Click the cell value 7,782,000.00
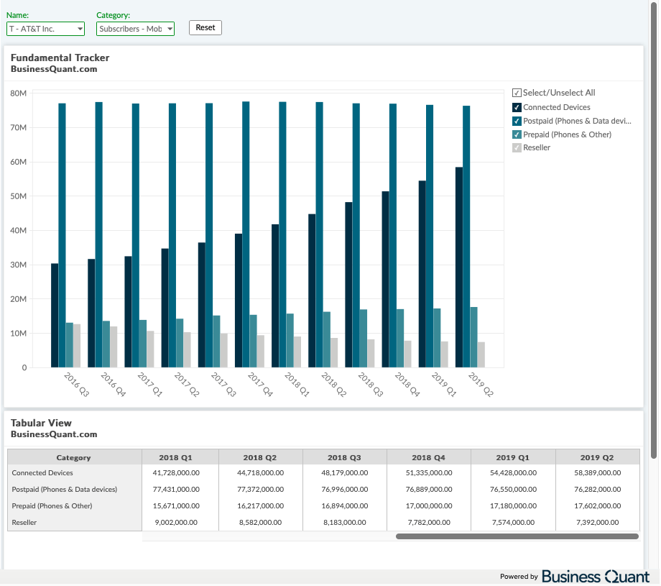Image resolution: width=661 pixels, height=586 pixels. coord(429,522)
